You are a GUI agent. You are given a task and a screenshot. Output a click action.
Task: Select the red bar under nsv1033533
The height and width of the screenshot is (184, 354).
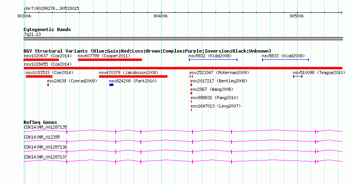click(x=39, y=76)
